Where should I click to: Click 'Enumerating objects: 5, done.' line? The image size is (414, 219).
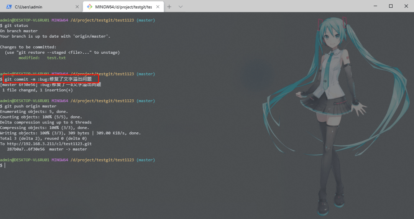tap(34, 112)
